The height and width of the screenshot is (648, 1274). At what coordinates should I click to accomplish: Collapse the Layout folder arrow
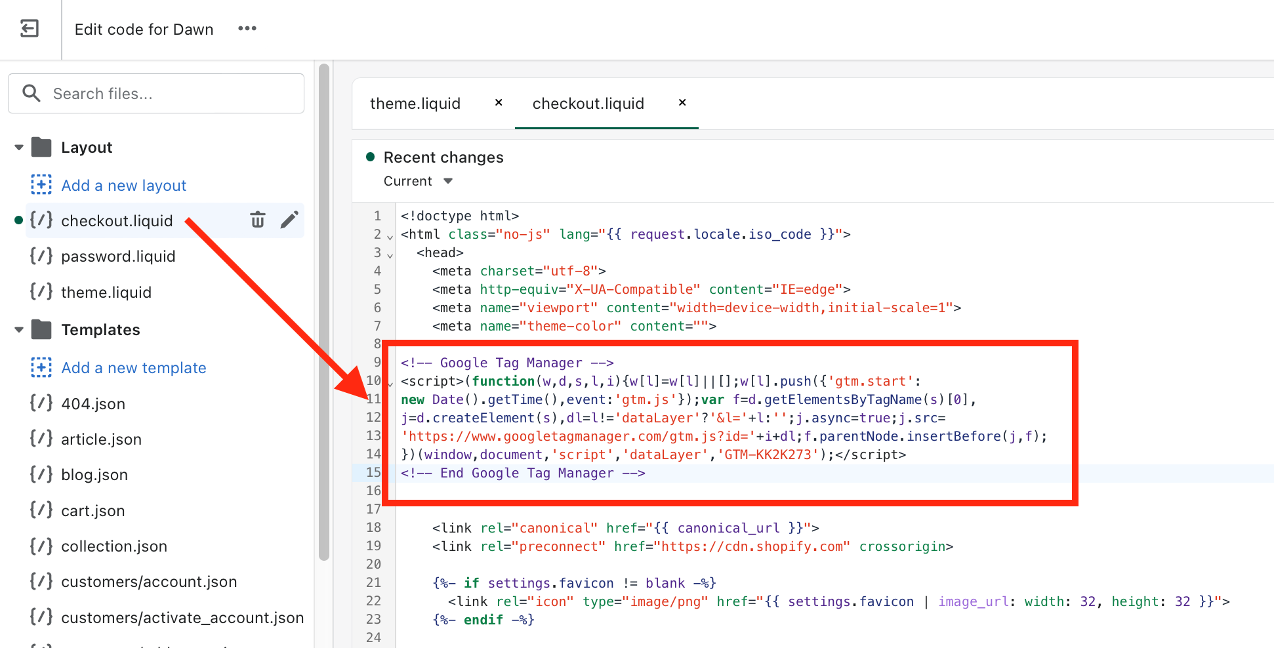tap(19, 148)
